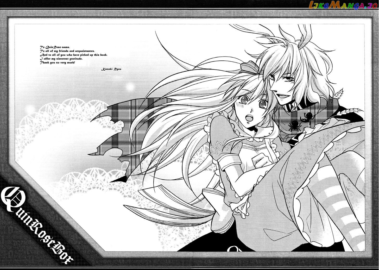Click 'To all of my friends and acquaintances,'

(x=67, y=51)
